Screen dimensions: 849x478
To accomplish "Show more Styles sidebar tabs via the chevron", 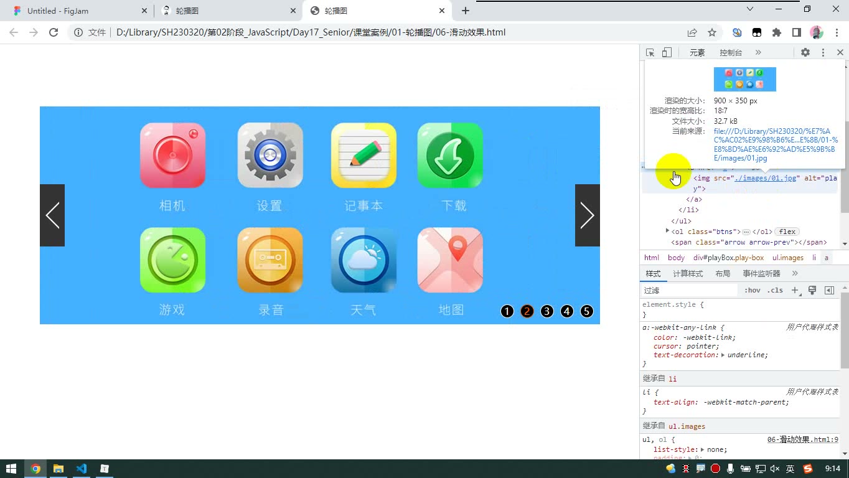I will click(795, 274).
